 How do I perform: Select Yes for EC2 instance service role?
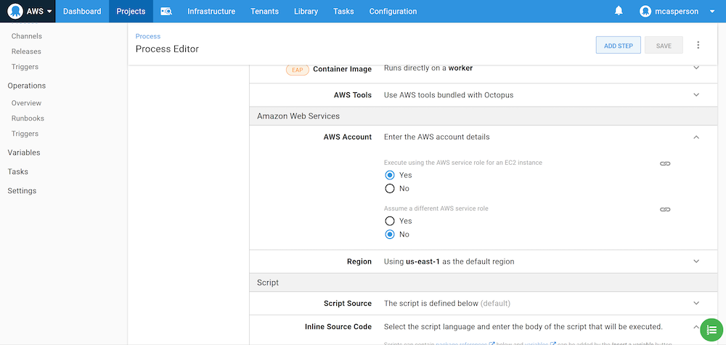(x=390, y=175)
